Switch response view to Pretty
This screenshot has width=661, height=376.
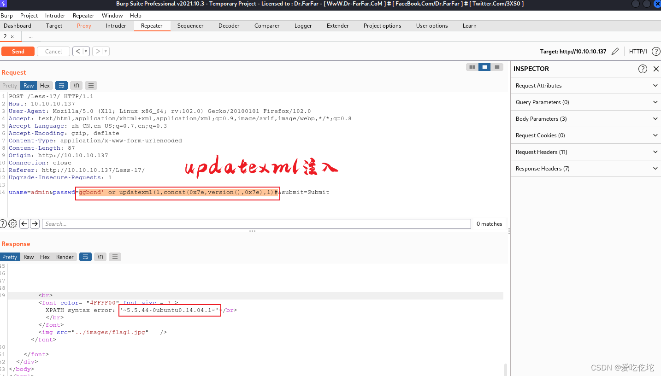coord(9,257)
